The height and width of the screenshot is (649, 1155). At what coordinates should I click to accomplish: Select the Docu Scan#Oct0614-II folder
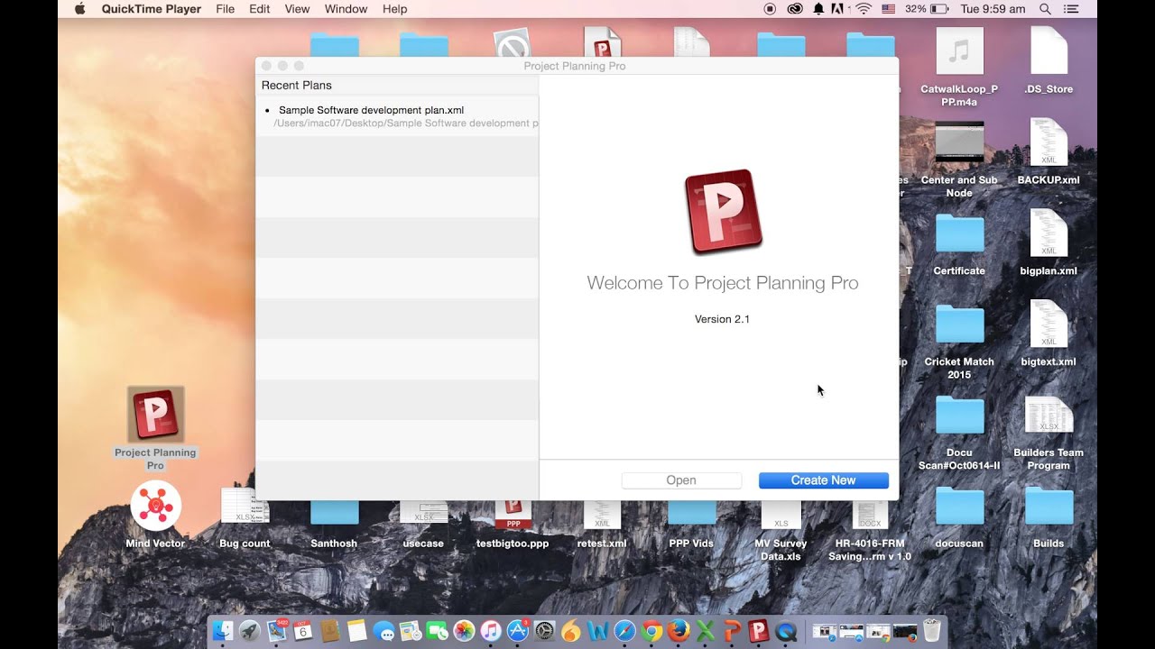pos(959,433)
